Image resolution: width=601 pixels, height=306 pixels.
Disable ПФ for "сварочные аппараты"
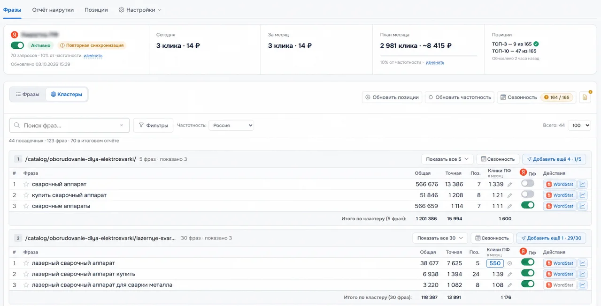[528, 205]
